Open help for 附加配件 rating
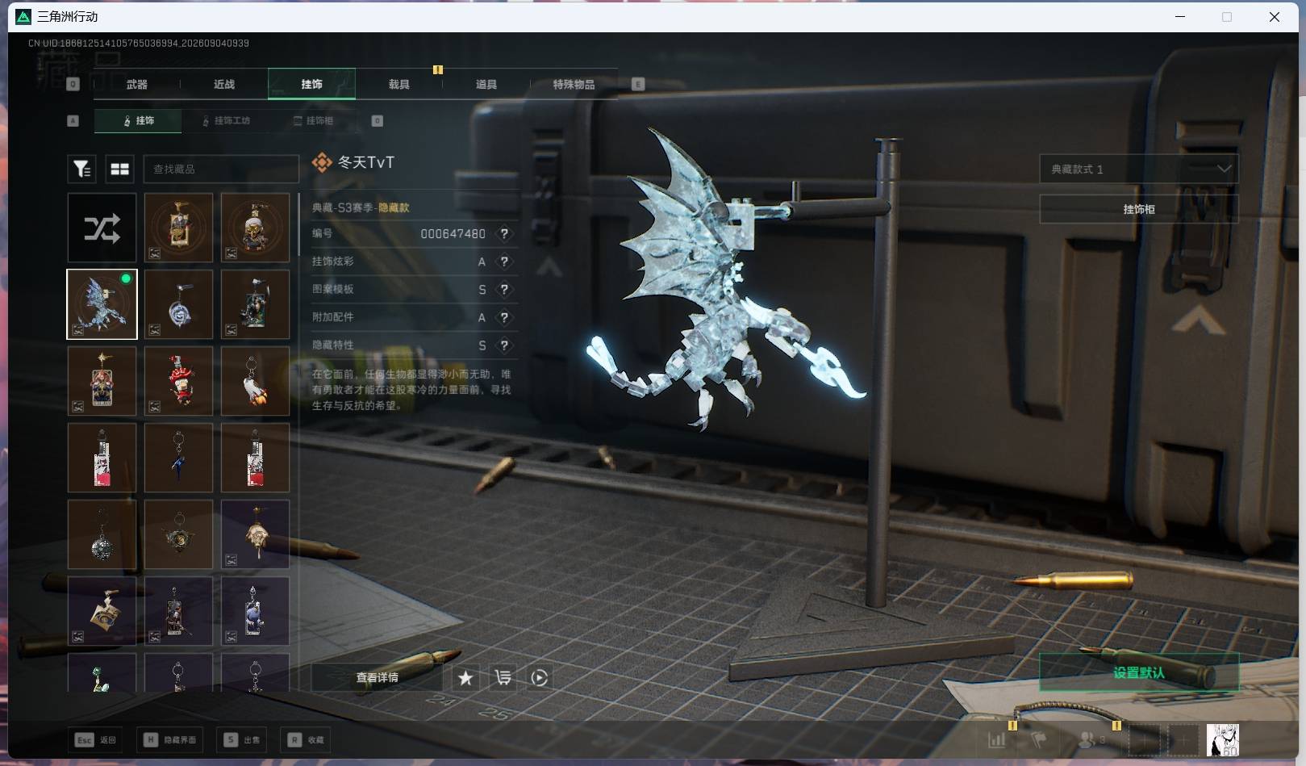Viewport: 1306px width, 766px height. pyautogui.click(x=504, y=317)
